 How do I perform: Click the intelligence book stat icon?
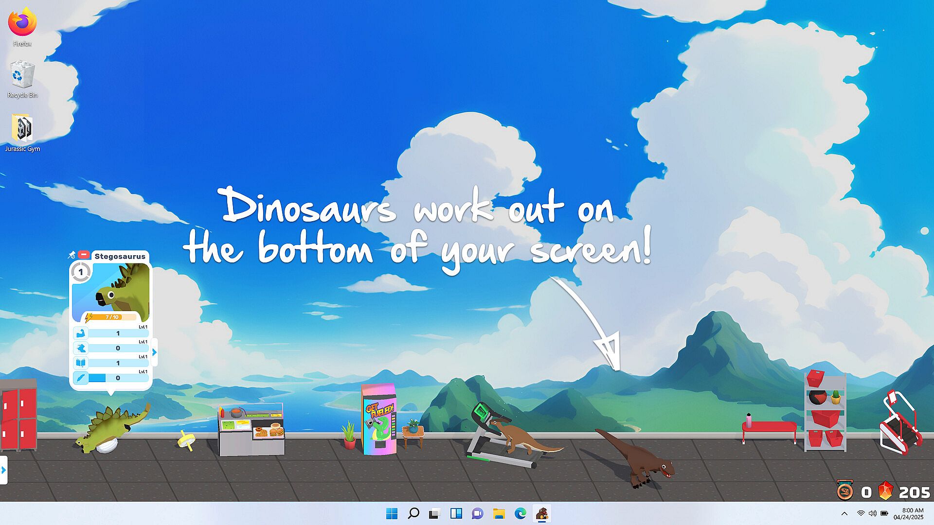tap(80, 363)
